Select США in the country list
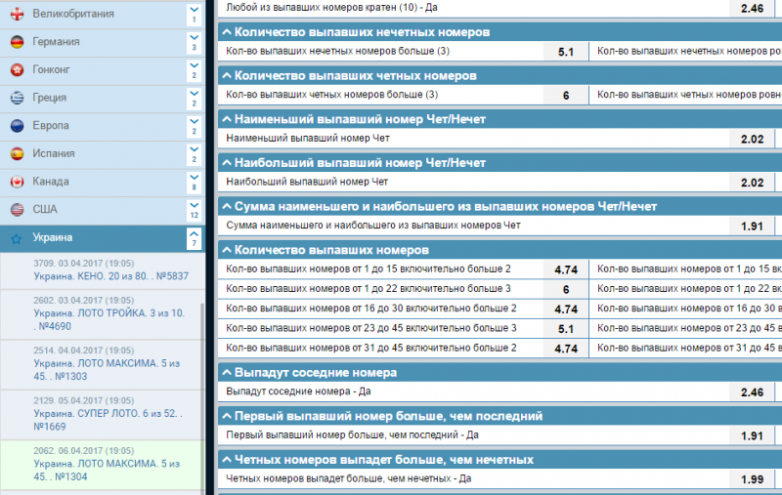782x495 pixels. pos(45,210)
